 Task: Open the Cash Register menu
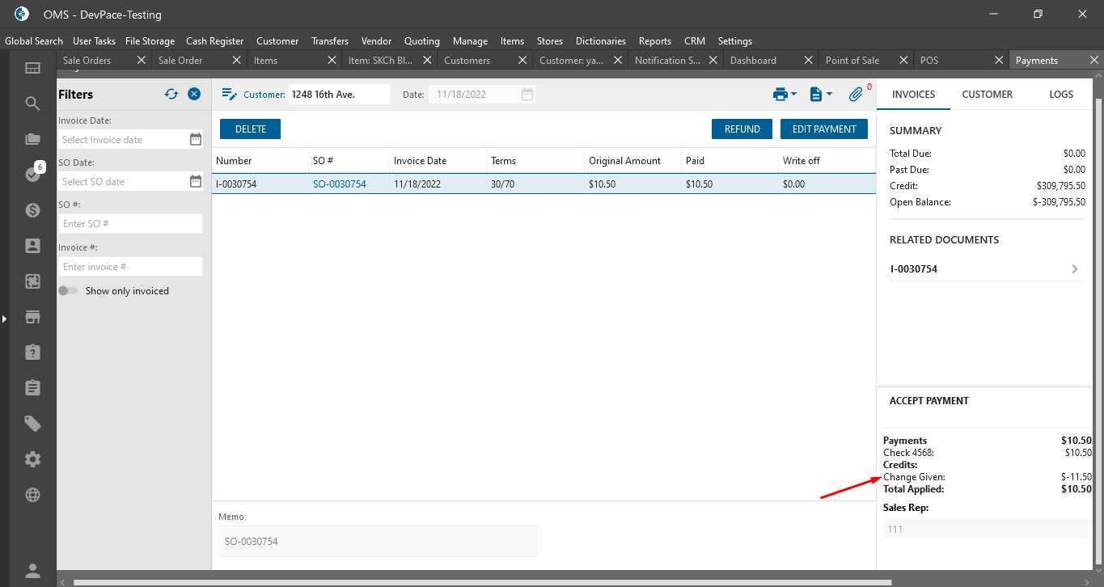click(x=214, y=40)
